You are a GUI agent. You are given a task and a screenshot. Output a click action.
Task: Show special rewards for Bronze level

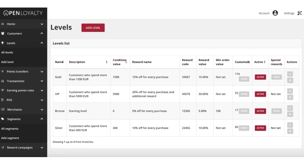pyautogui.click(x=276, y=111)
